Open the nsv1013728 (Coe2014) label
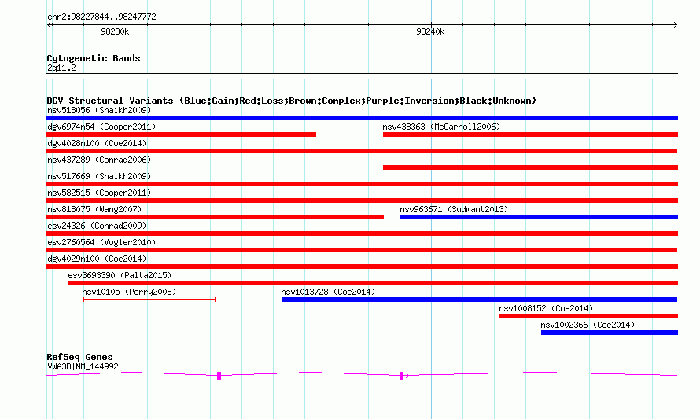The width and height of the screenshot is (700, 419). coord(328,292)
